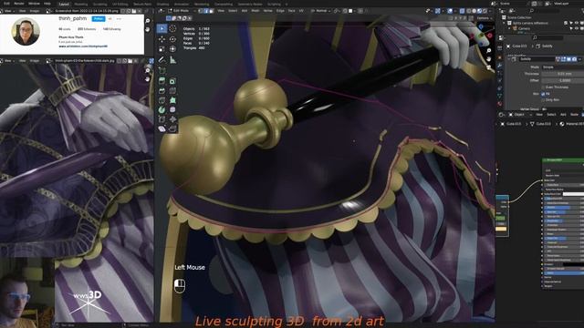Click the blue Follow button on profile
Screen dimensions: 584x328
99,18
